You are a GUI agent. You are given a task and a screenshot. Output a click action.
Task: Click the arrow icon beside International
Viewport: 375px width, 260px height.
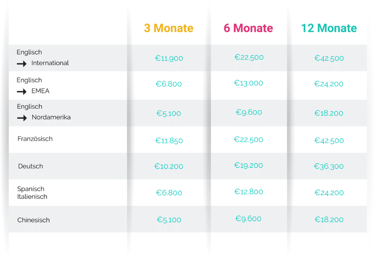click(22, 64)
